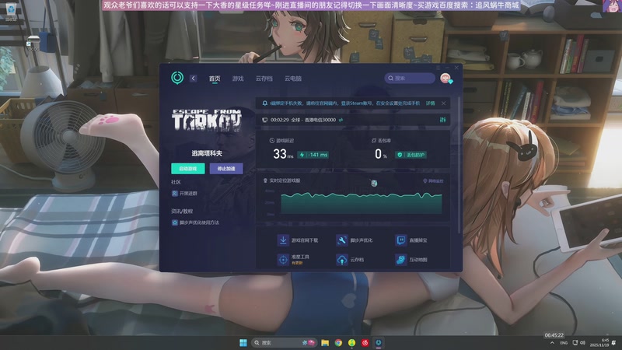
Task: Open 网络监控 network monitor link
Action: [433, 181]
